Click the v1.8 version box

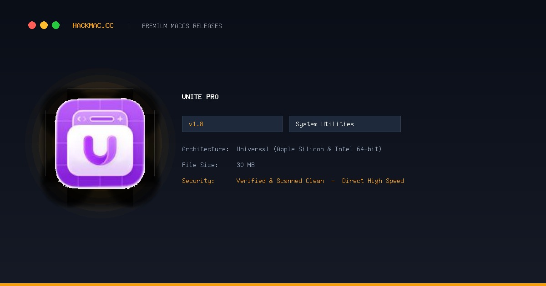[x=232, y=124]
